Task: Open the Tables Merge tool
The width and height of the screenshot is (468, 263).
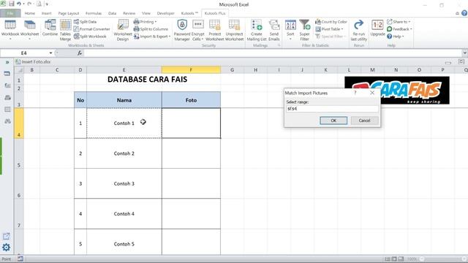Action: [65, 30]
